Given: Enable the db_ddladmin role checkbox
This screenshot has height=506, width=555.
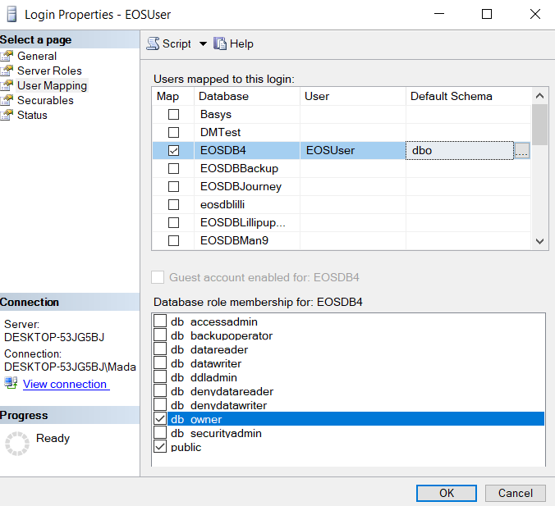Looking at the screenshot, I should point(160,377).
